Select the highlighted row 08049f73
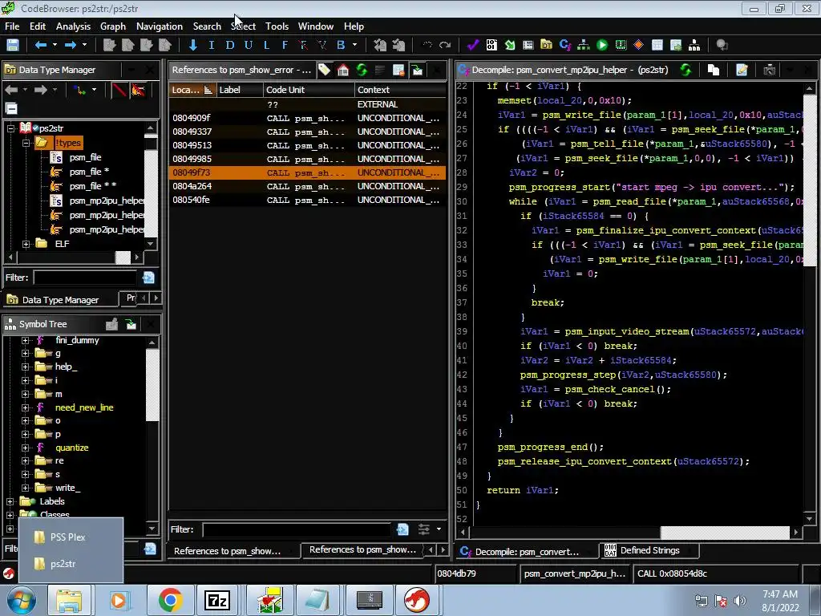821x616 pixels. (307, 172)
